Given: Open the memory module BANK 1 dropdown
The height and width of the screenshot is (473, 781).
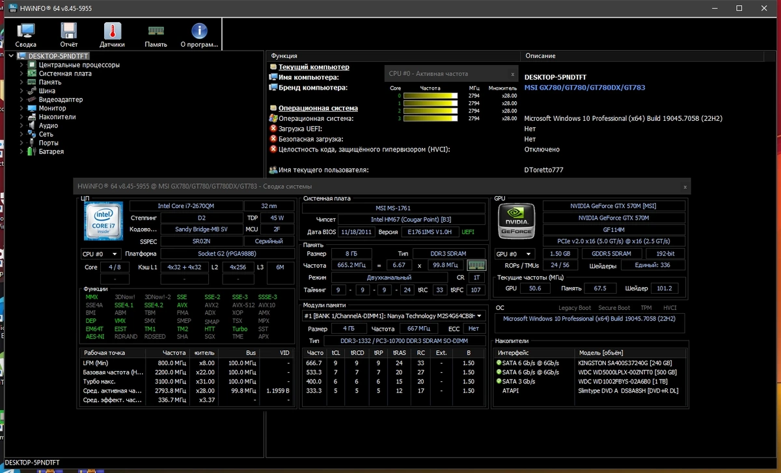Looking at the screenshot, I should tap(394, 316).
